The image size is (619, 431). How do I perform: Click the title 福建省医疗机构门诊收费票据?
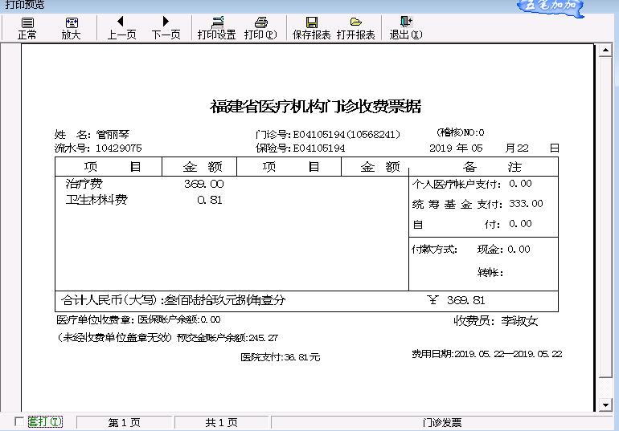point(315,107)
